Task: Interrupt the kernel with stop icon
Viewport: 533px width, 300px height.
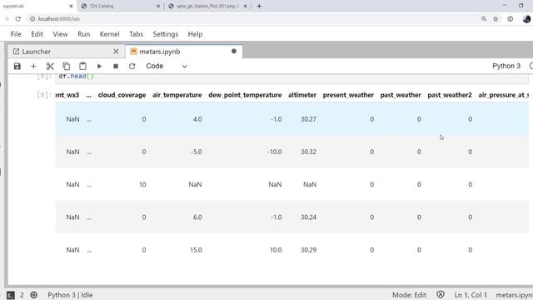Action: (116, 67)
